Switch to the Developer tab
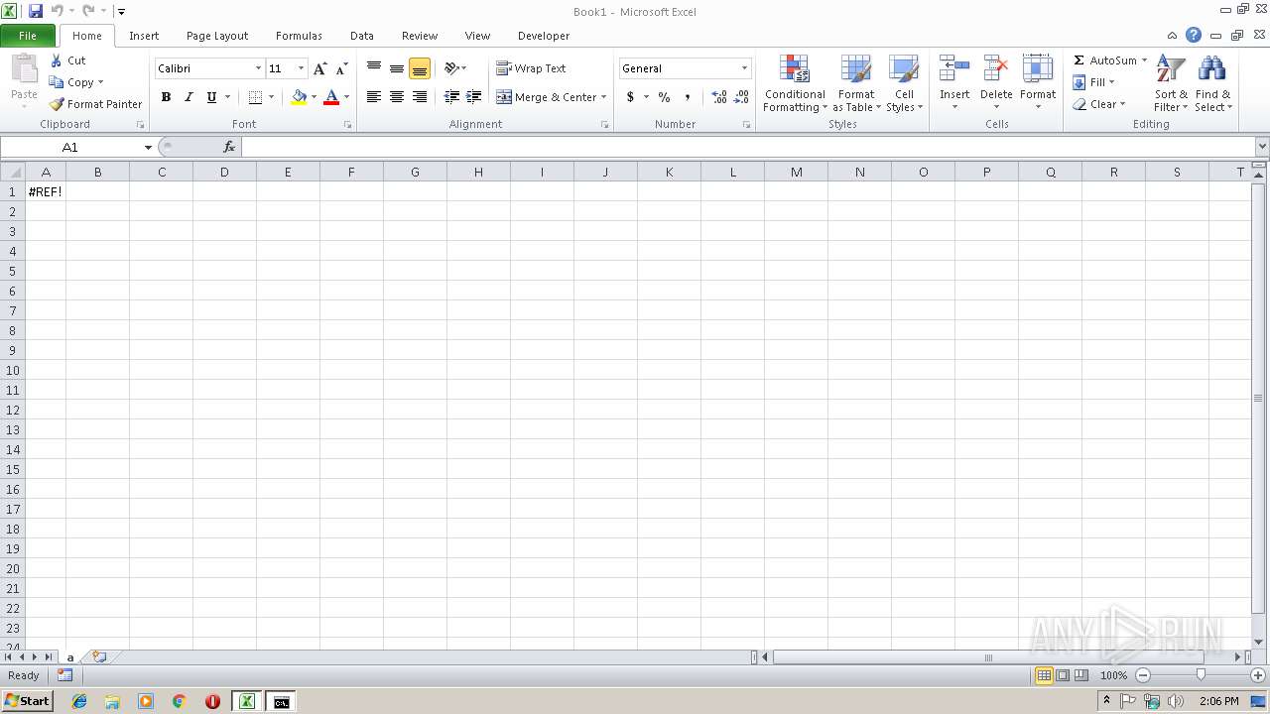The image size is (1270, 714). (x=544, y=36)
